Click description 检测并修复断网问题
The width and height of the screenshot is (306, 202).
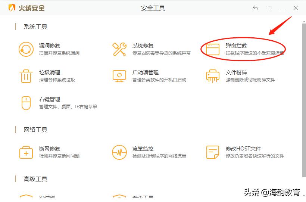coord(59,156)
